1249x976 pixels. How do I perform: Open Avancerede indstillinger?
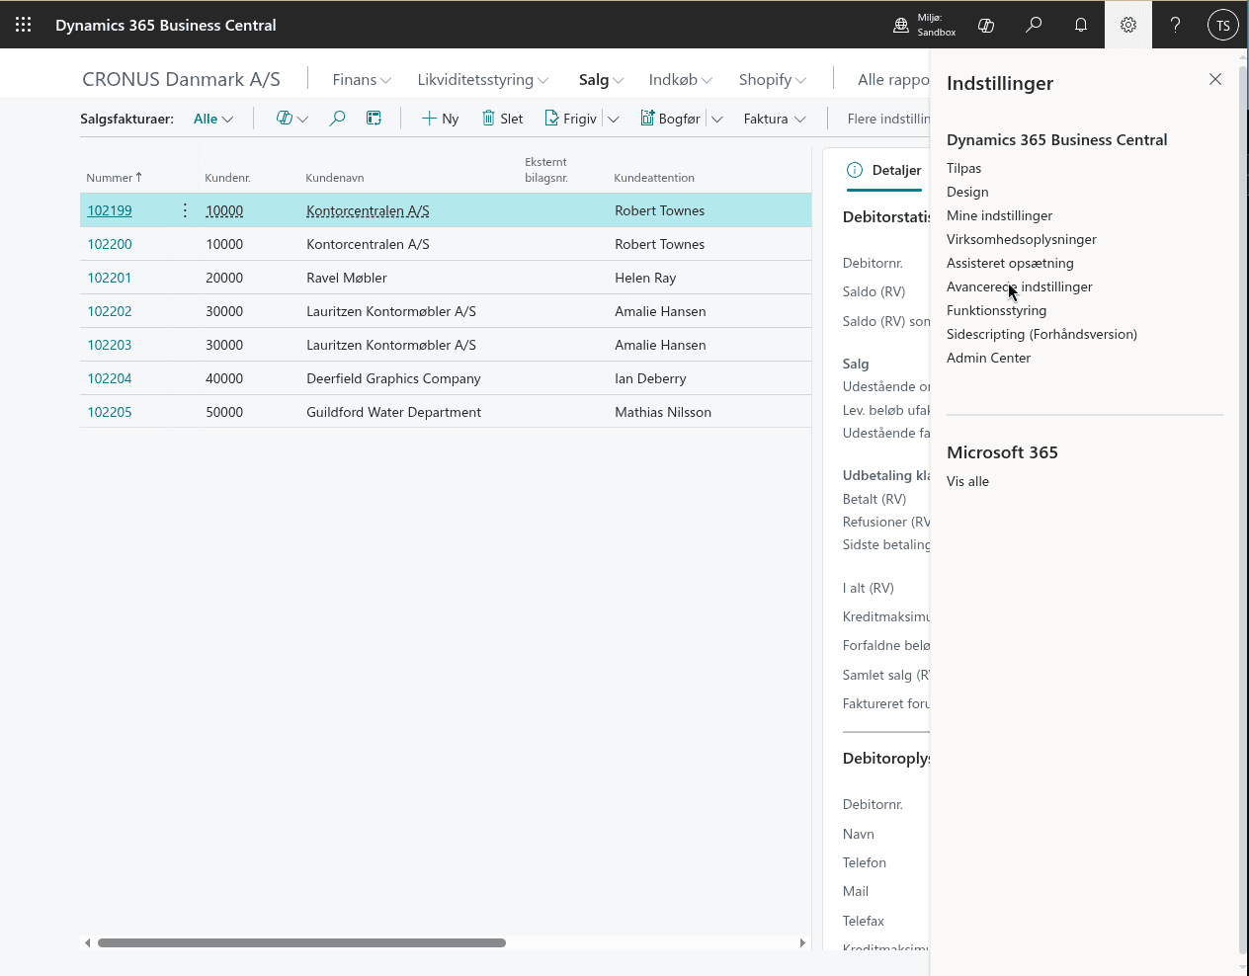point(1020,286)
